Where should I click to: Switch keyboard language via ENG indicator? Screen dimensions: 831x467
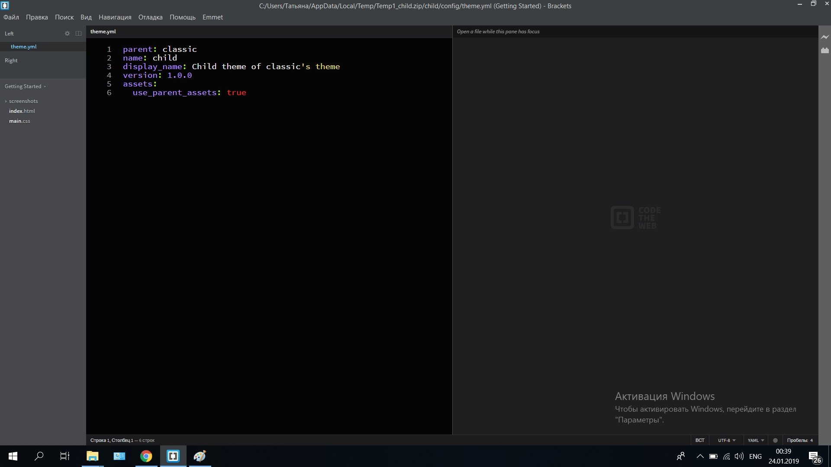click(755, 456)
